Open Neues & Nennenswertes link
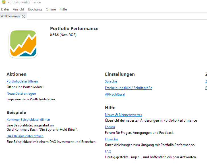Viewport: 207px width, 165px height. (x=123, y=115)
